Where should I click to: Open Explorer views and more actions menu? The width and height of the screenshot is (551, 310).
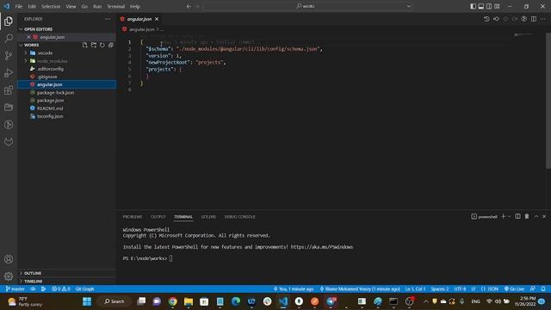pyautogui.click(x=108, y=19)
